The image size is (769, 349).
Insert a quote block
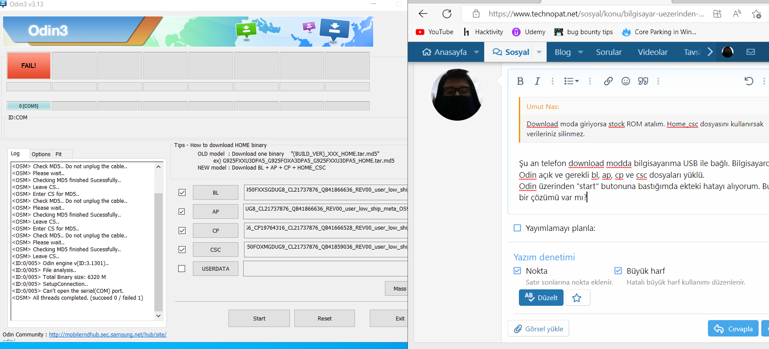click(643, 81)
